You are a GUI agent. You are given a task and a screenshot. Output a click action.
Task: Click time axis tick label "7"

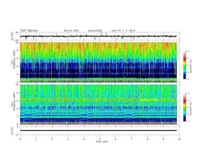pos(132,139)
